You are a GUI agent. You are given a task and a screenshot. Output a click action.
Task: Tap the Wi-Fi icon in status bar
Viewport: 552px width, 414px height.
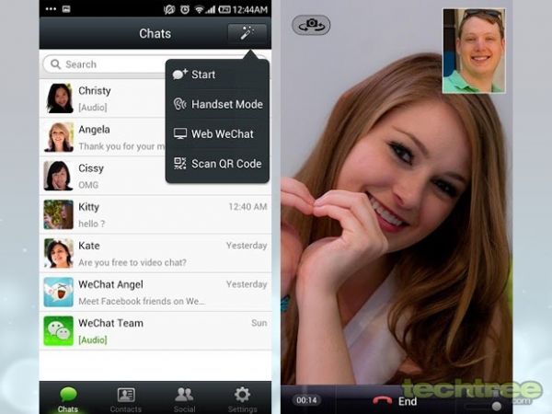pos(200,9)
